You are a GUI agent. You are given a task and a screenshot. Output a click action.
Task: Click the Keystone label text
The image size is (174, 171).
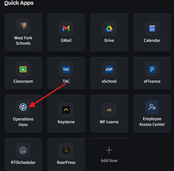66,122
